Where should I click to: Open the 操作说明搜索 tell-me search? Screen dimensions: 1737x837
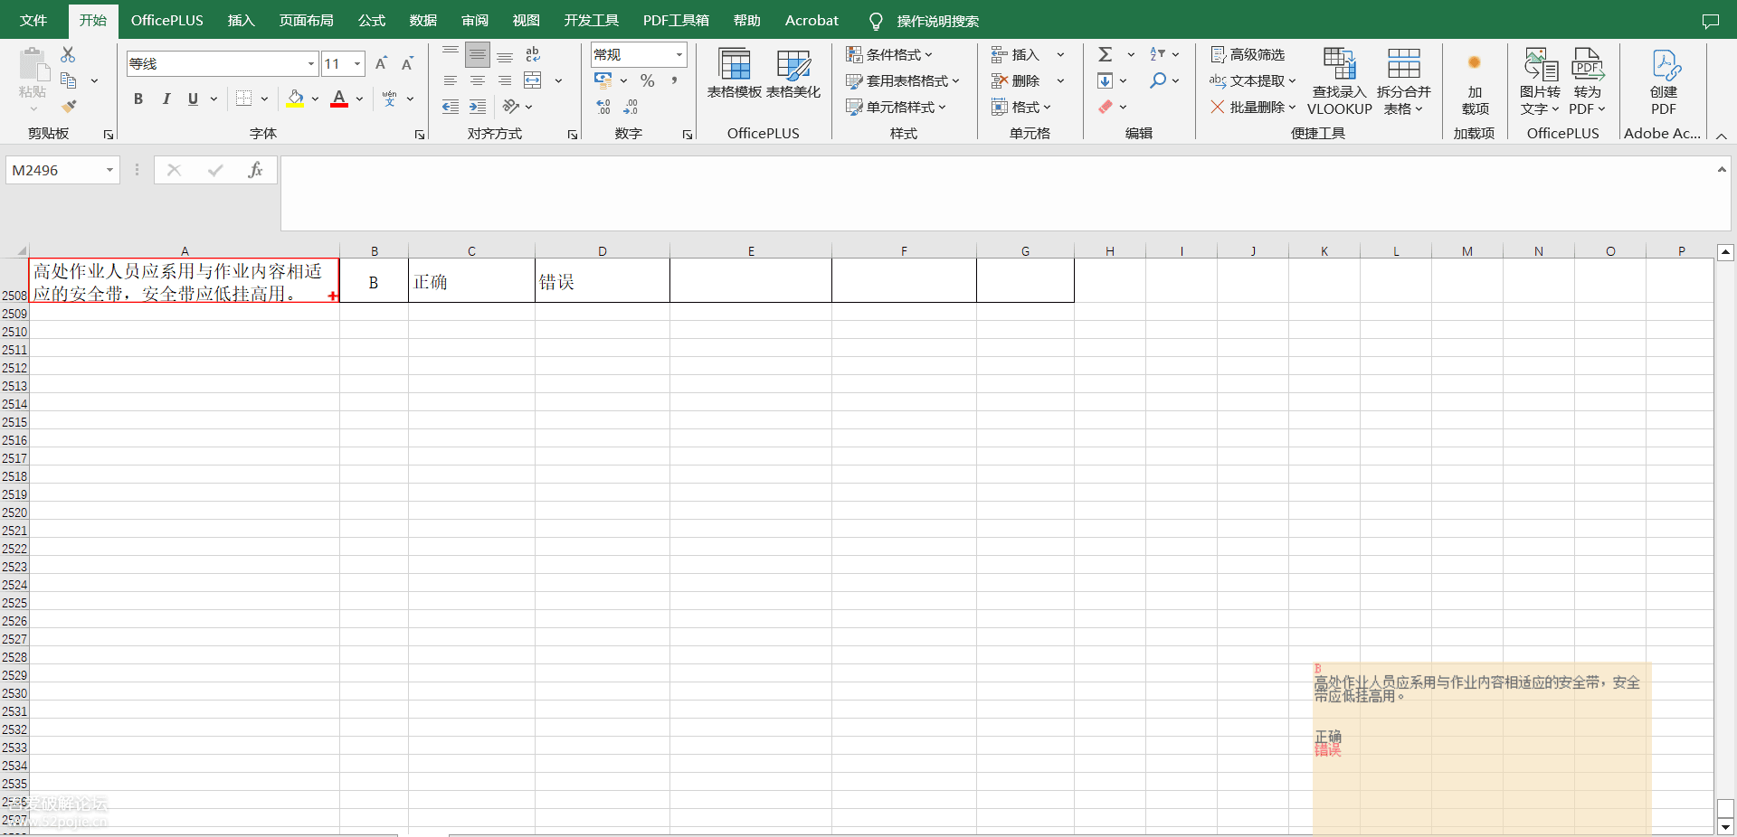[925, 21]
